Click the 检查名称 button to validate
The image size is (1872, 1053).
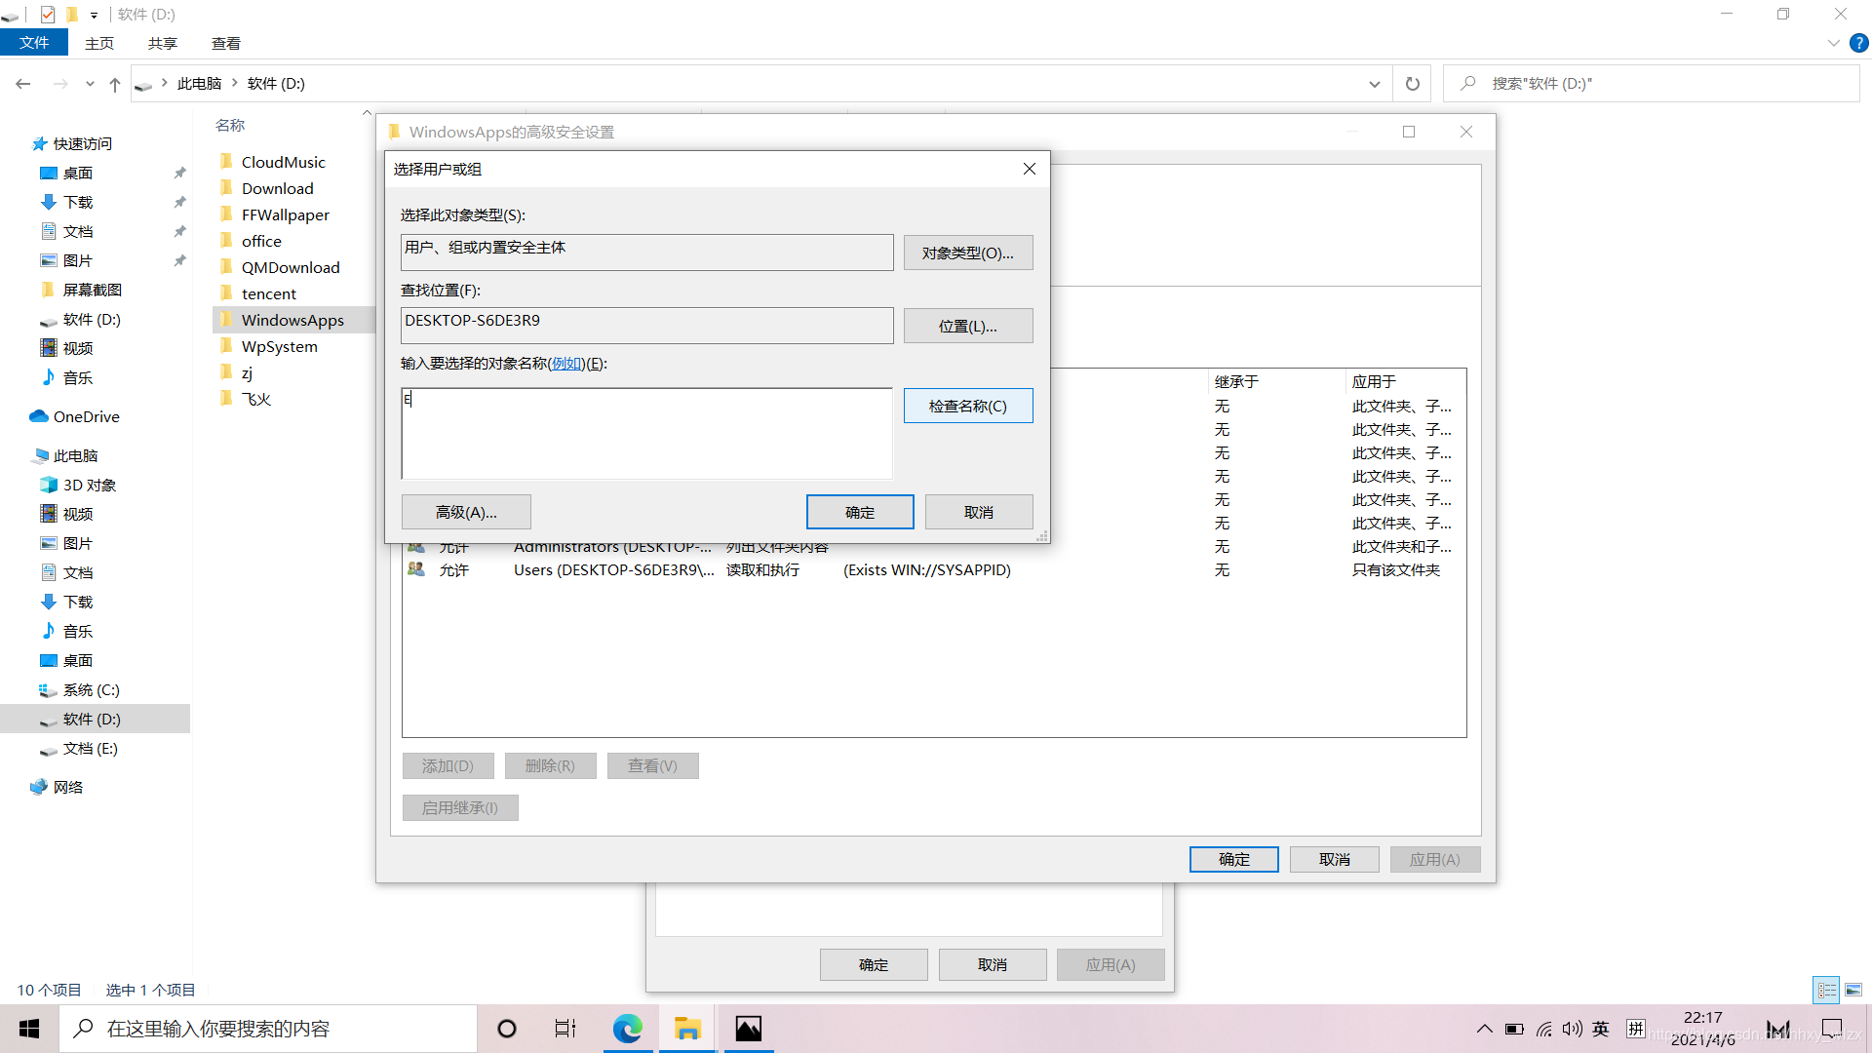(968, 405)
